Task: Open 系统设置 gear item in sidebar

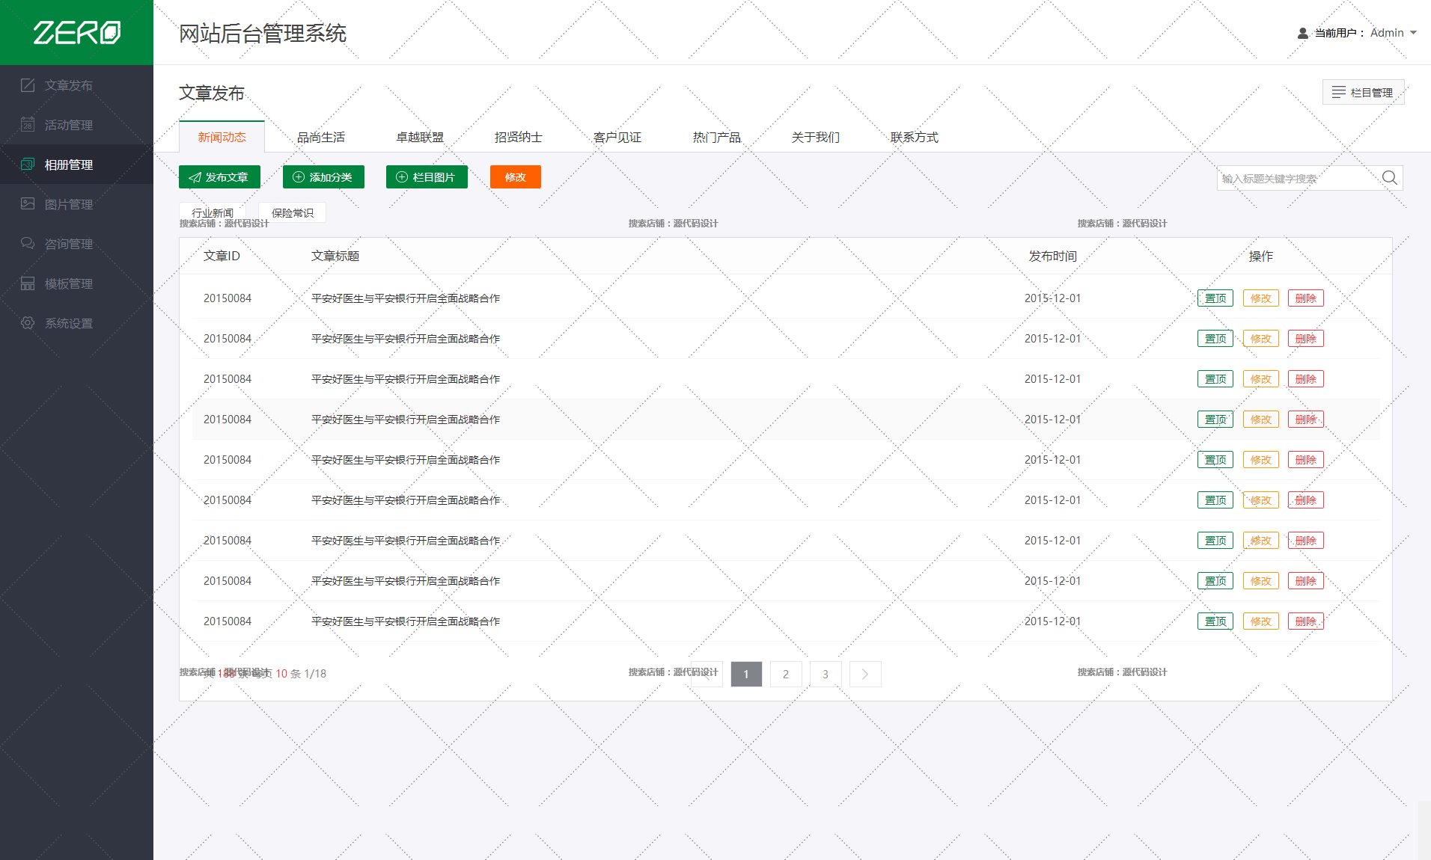Action: [x=68, y=323]
